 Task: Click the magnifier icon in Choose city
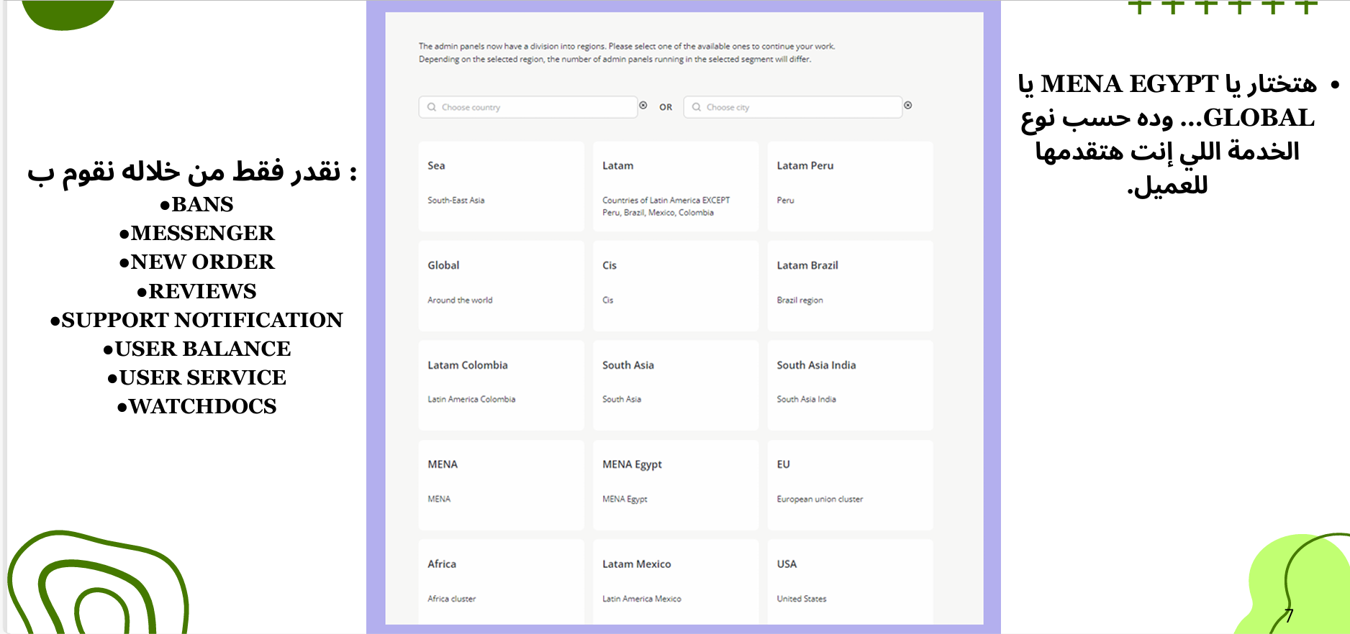(x=697, y=107)
